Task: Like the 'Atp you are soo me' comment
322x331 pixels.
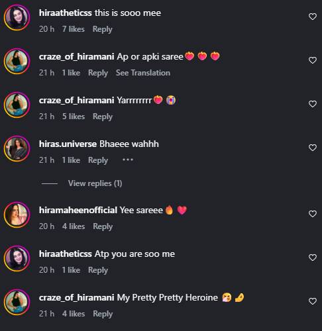Action: point(313,258)
